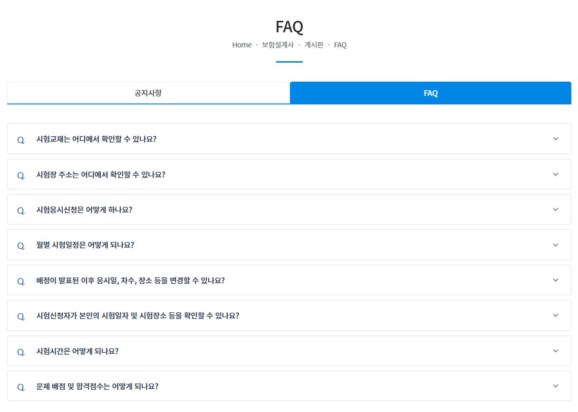Image resolution: width=578 pixels, height=412 pixels.
Task: Open the Home breadcrumb link
Action: coord(242,45)
